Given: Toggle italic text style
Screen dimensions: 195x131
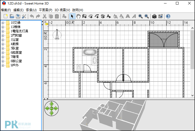Looking at the screenshot, I should 134,16.
